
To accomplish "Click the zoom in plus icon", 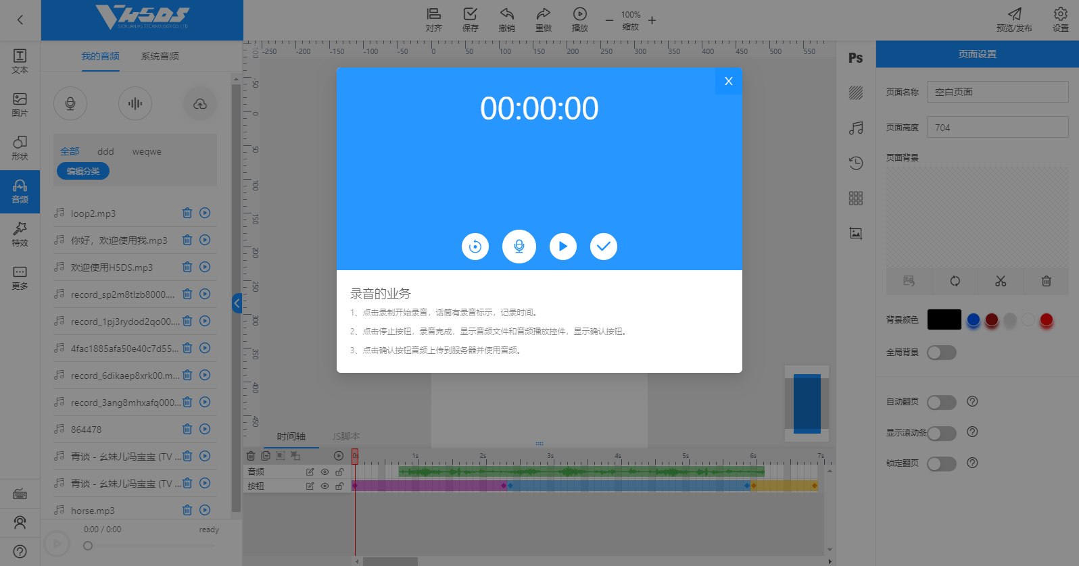I will (x=652, y=20).
